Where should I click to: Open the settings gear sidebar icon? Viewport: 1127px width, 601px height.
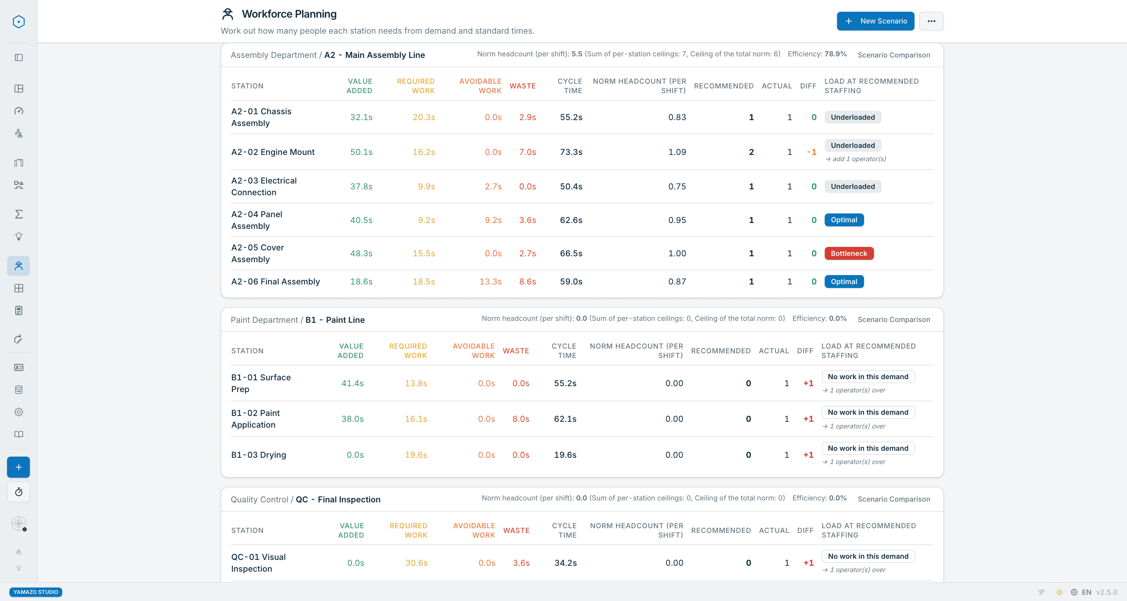click(x=18, y=412)
